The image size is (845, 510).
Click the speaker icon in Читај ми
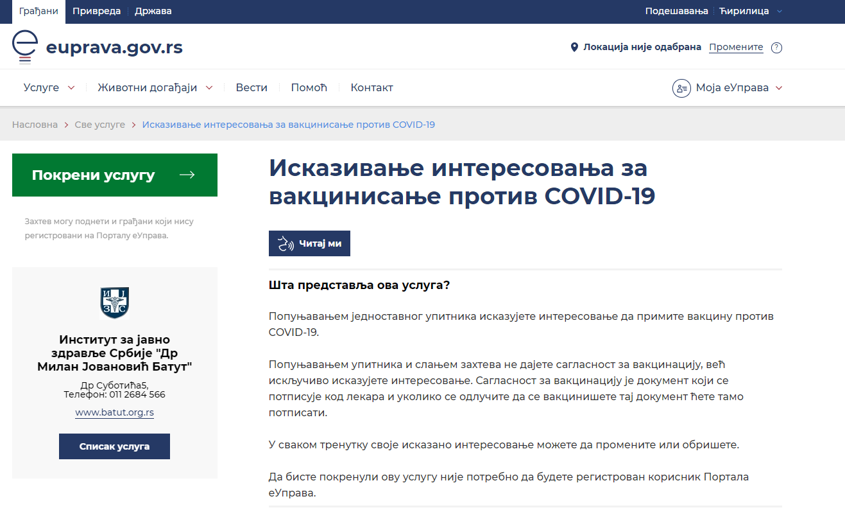point(286,243)
